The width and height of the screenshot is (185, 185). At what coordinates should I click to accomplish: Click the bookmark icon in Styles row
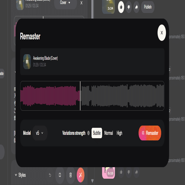[60, 175]
